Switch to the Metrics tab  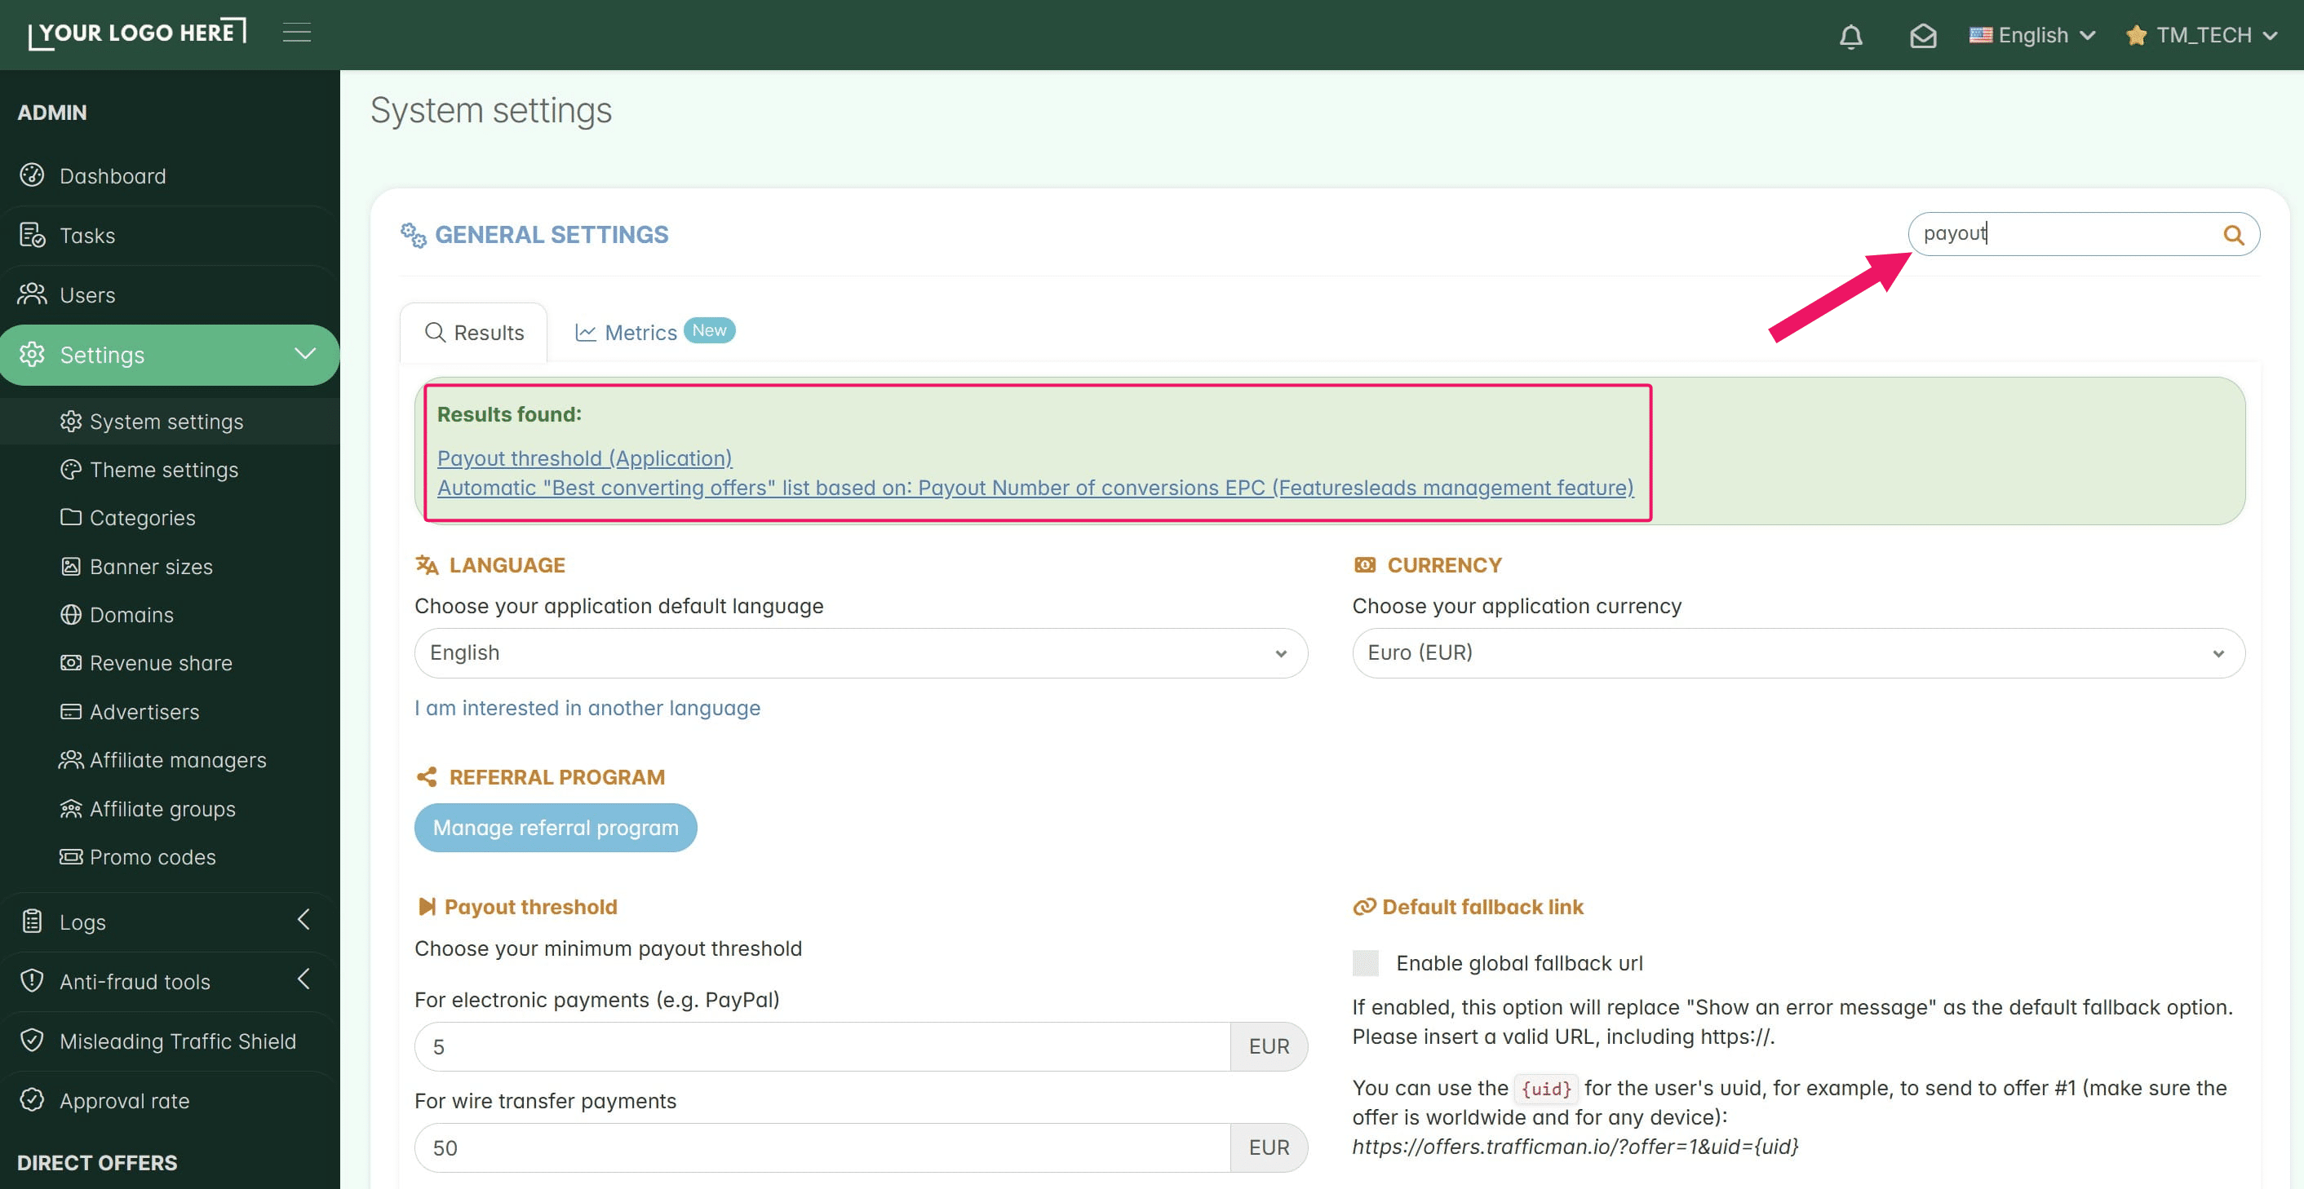654,332
